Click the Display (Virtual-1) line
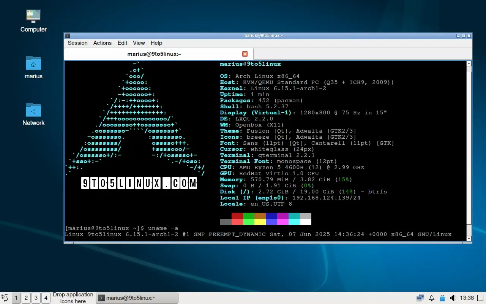The image size is (486, 304). click(x=303, y=113)
